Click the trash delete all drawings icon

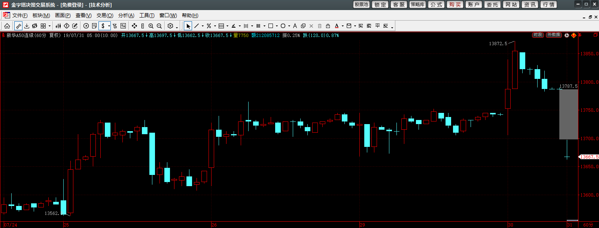pyautogui.click(x=320, y=26)
